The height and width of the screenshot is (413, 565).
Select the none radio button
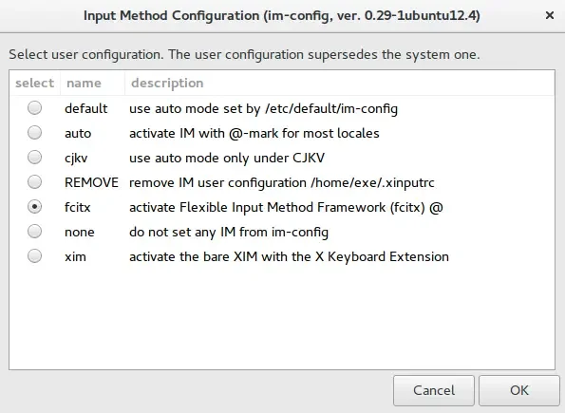tap(34, 232)
